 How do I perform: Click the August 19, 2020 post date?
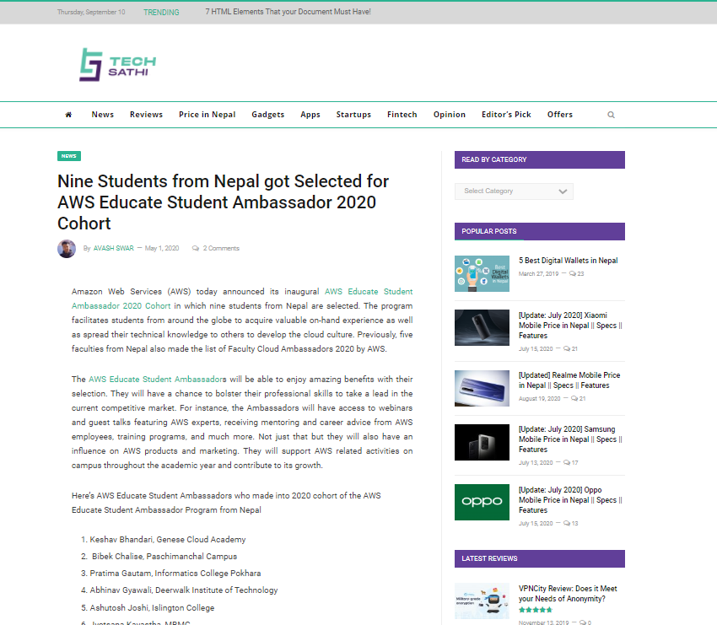540,398
